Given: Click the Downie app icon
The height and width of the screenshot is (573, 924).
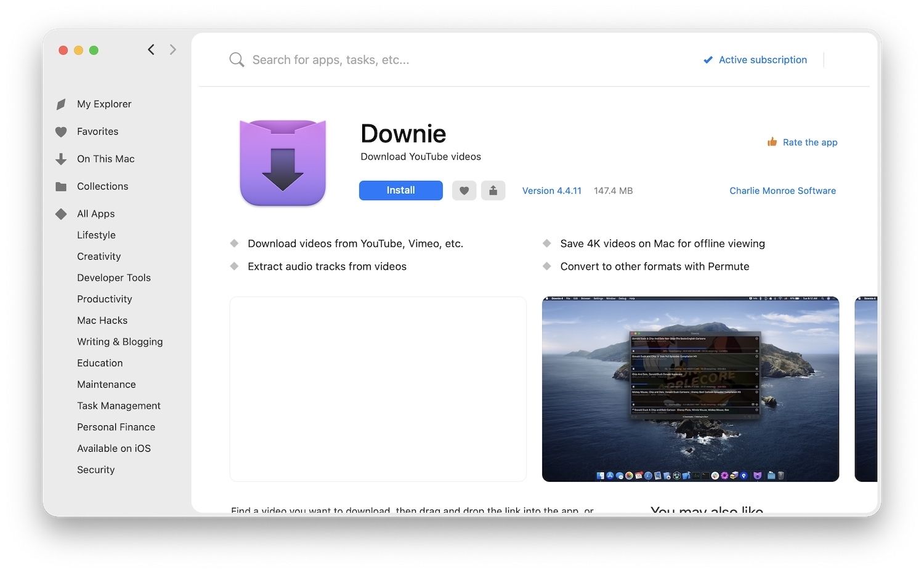Looking at the screenshot, I should (282, 162).
